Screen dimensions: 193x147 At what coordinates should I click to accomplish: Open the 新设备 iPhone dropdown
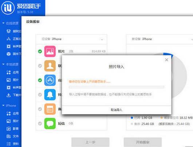(159, 39)
